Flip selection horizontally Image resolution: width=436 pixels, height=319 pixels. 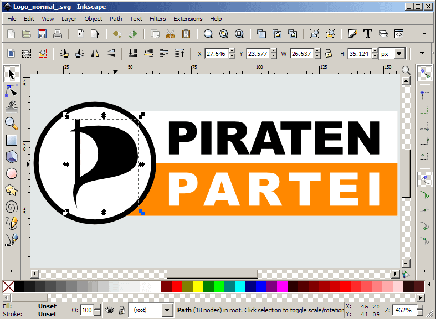tap(95, 53)
